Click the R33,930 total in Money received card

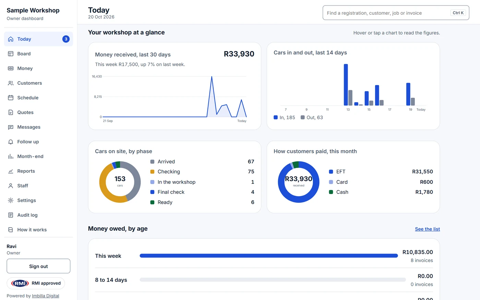click(239, 54)
